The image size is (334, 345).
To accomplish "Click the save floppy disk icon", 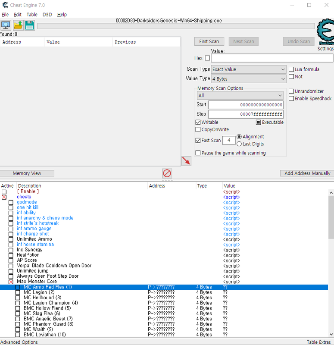I will 30,25.
